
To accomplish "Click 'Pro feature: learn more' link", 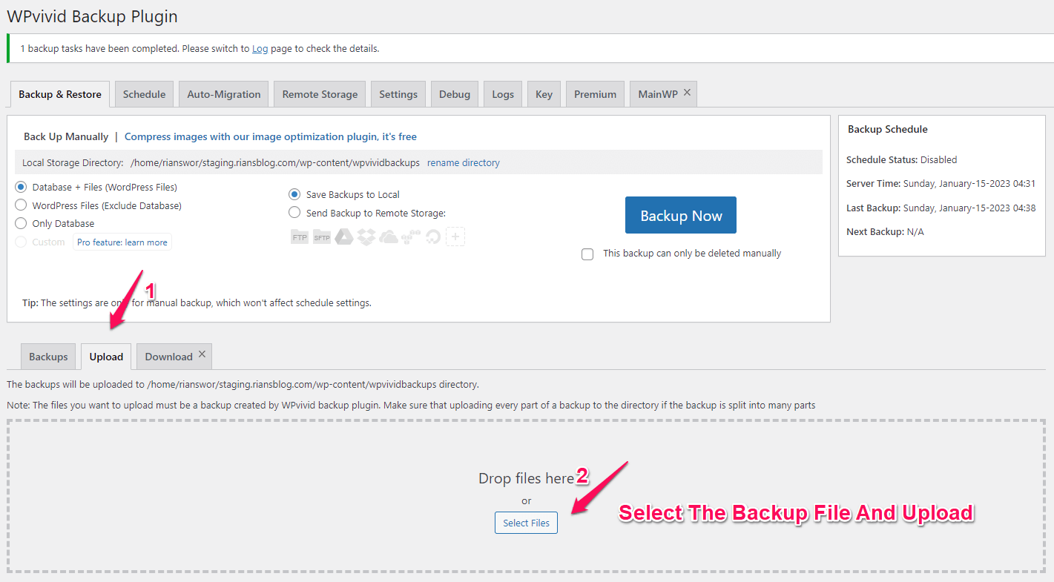I will coord(122,242).
